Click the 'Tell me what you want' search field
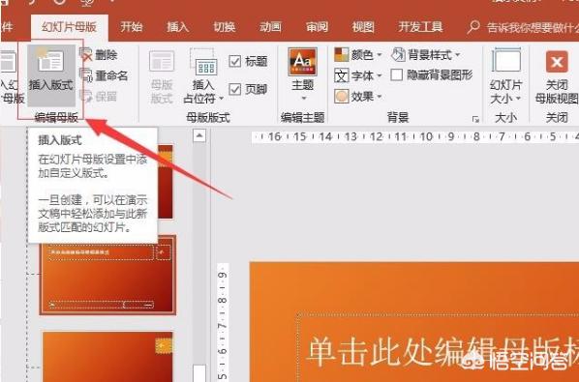The height and width of the screenshot is (382, 579). (x=533, y=27)
